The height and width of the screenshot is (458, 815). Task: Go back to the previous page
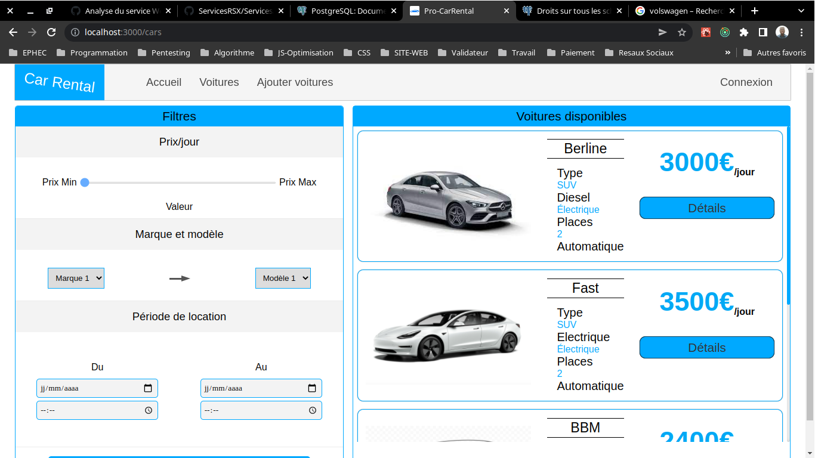pyautogui.click(x=13, y=32)
